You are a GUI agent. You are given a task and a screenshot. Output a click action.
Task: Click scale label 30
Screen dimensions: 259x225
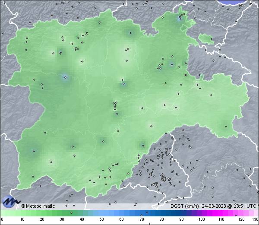click(62, 219)
